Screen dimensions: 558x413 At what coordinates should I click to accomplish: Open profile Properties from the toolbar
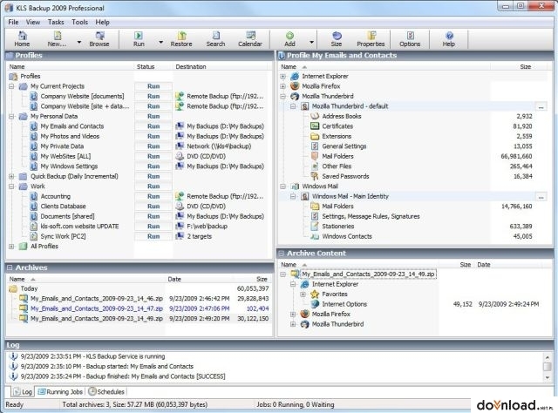click(x=371, y=39)
